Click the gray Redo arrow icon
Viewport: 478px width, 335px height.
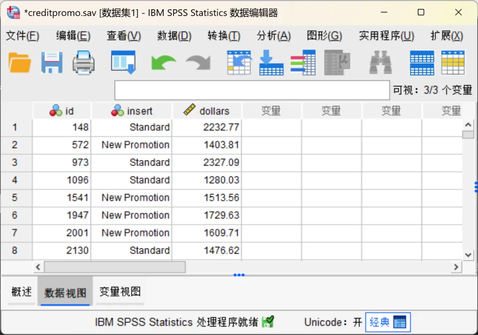[198, 63]
